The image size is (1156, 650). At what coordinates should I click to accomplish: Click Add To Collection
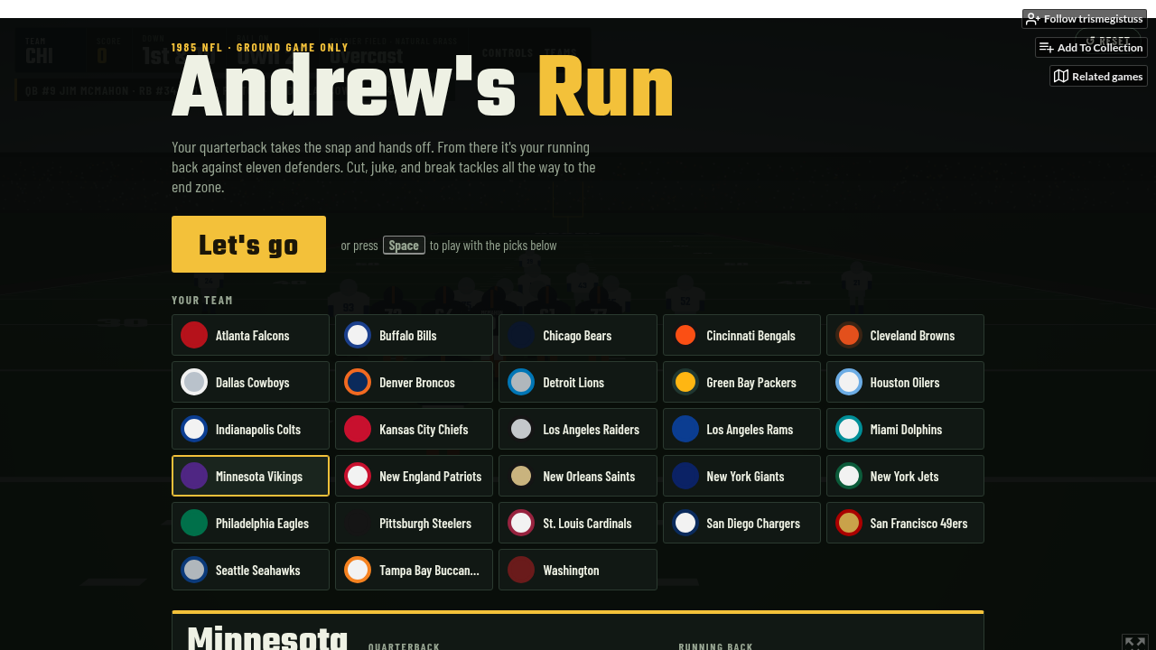click(1091, 48)
